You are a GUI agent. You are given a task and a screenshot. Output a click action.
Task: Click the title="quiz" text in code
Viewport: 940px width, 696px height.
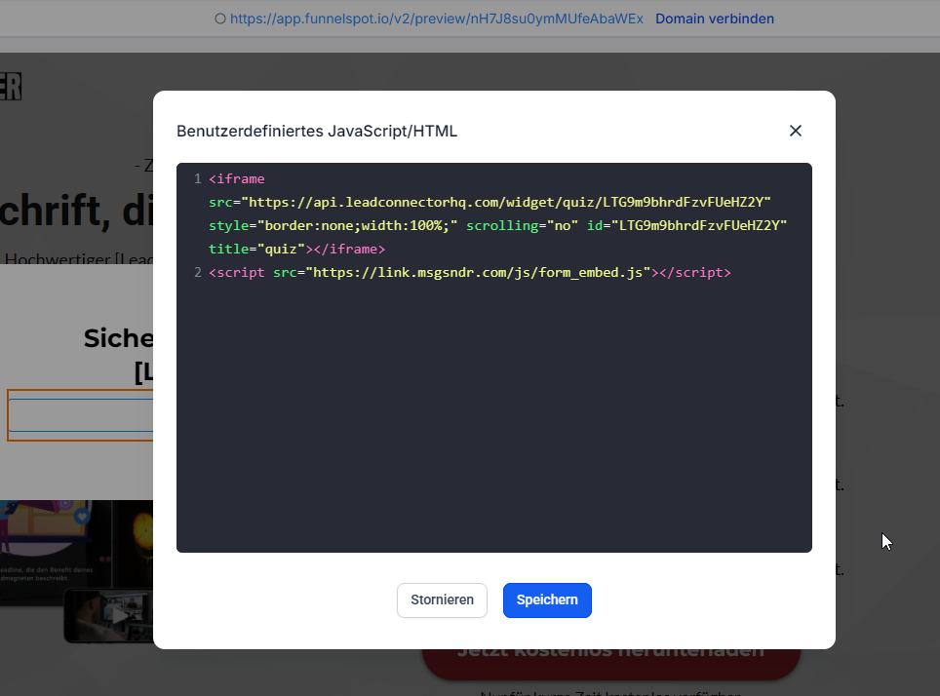pyautogui.click(x=256, y=249)
